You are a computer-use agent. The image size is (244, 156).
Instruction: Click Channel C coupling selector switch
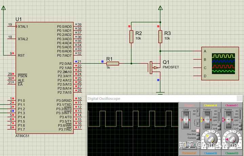pos(240,116)
